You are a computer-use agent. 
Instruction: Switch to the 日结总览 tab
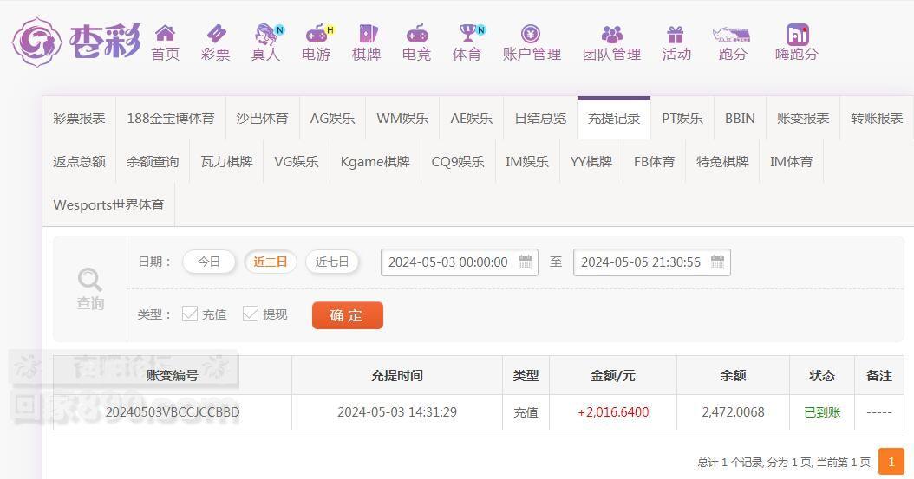point(540,118)
